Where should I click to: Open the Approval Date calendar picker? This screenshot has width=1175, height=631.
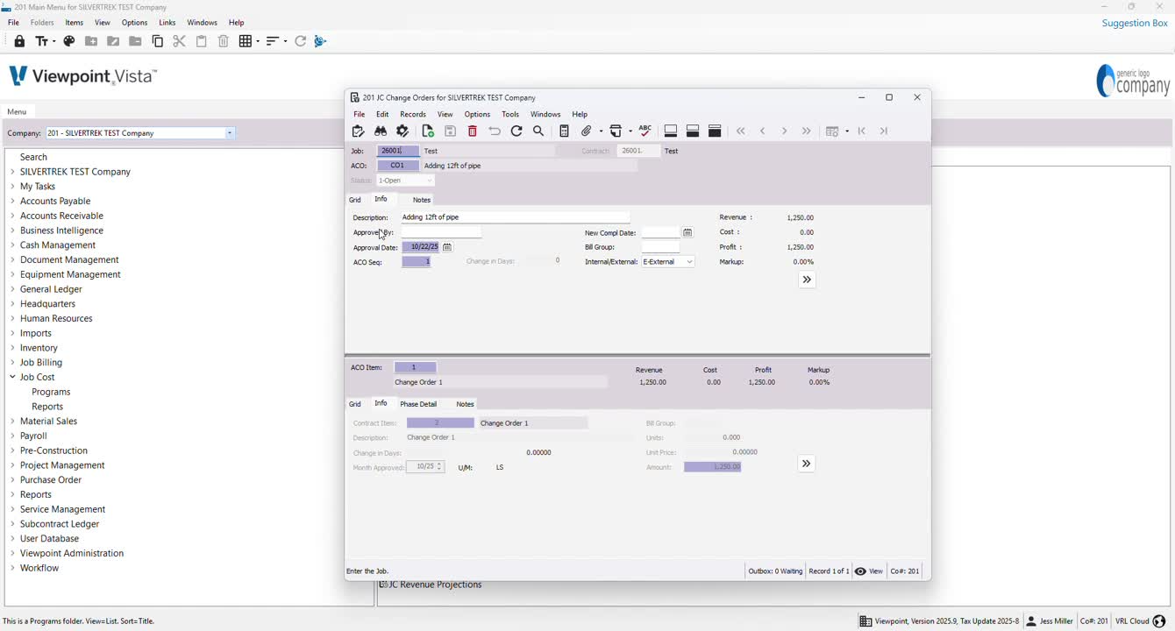[447, 247]
